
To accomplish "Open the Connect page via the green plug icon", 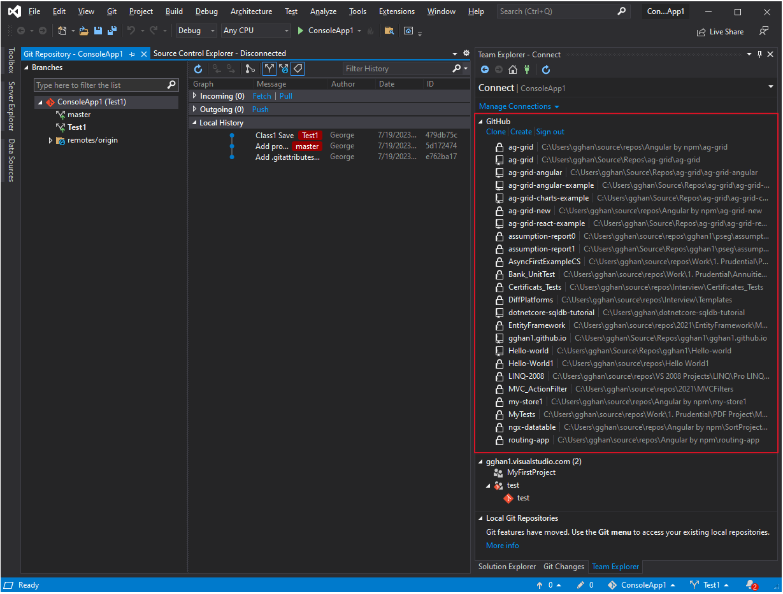I will pos(527,69).
